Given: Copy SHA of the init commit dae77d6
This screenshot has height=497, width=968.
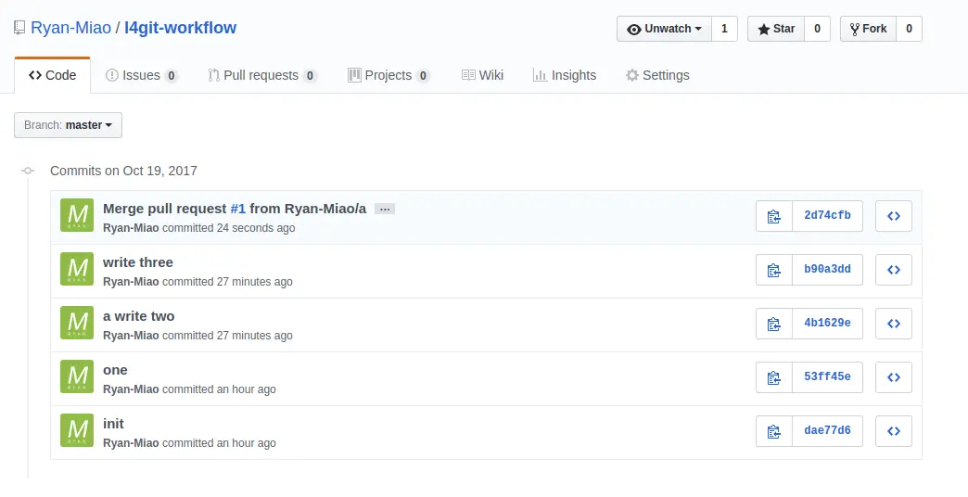Looking at the screenshot, I should [773, 431].
